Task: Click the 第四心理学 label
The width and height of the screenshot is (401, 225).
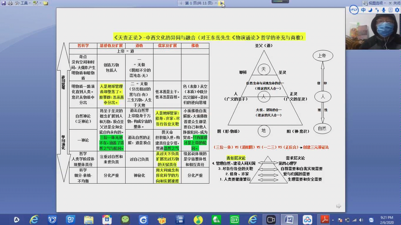Action: (288, 163)
